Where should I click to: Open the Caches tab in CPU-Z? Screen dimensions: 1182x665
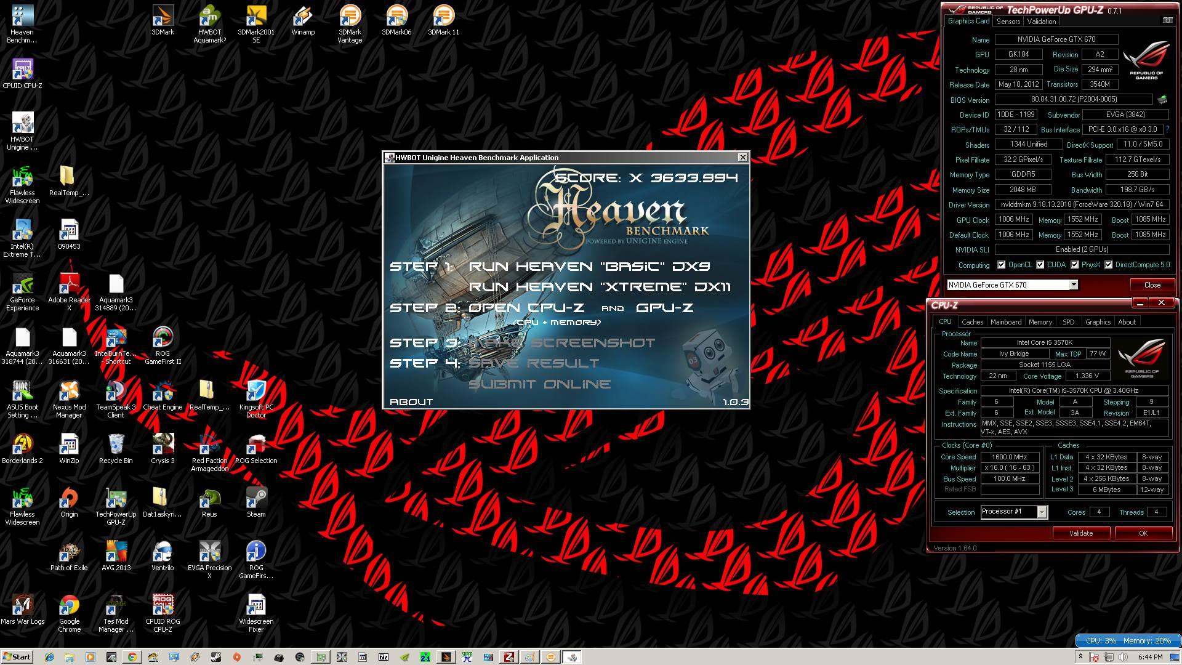pyautogui.click(x=972, y=322)
